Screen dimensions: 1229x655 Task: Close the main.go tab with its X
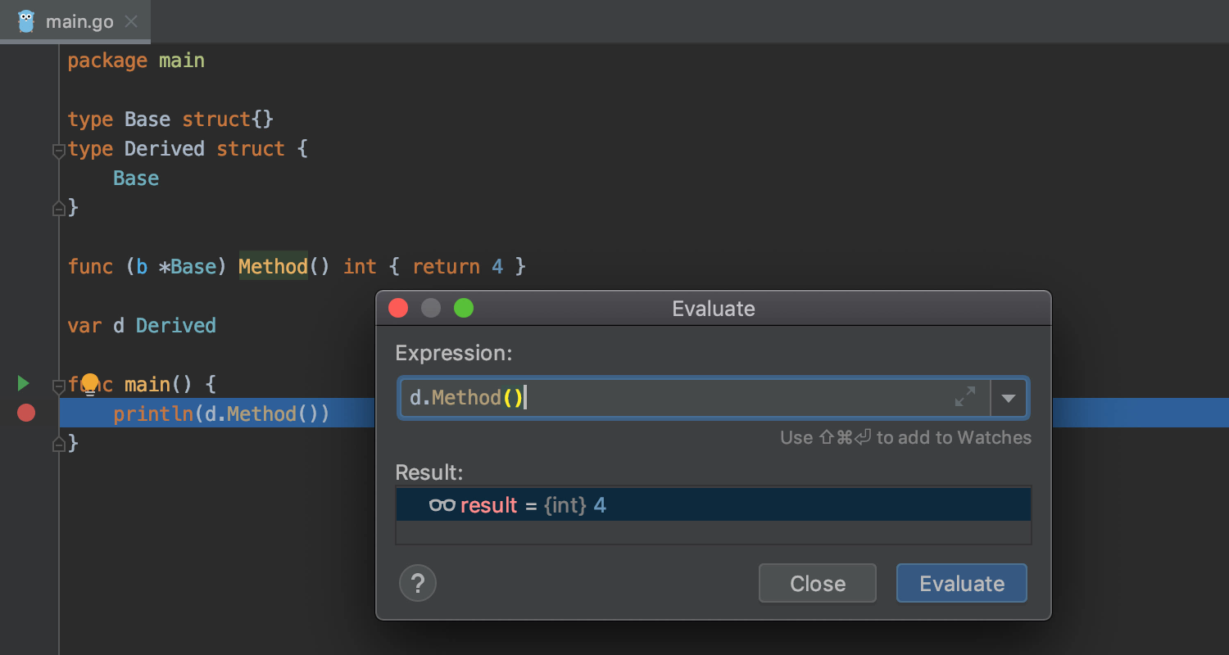(131, 21)
